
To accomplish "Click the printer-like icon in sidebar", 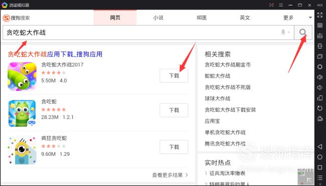I will tap(320, 118).
